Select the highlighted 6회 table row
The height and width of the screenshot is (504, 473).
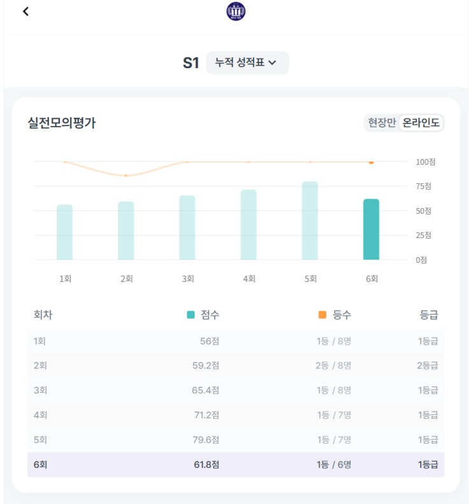tap(236, 465)
